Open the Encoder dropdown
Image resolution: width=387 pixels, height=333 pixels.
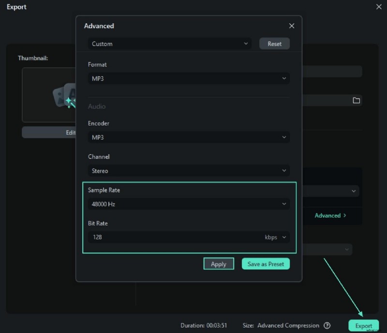[x=188, y=137]
